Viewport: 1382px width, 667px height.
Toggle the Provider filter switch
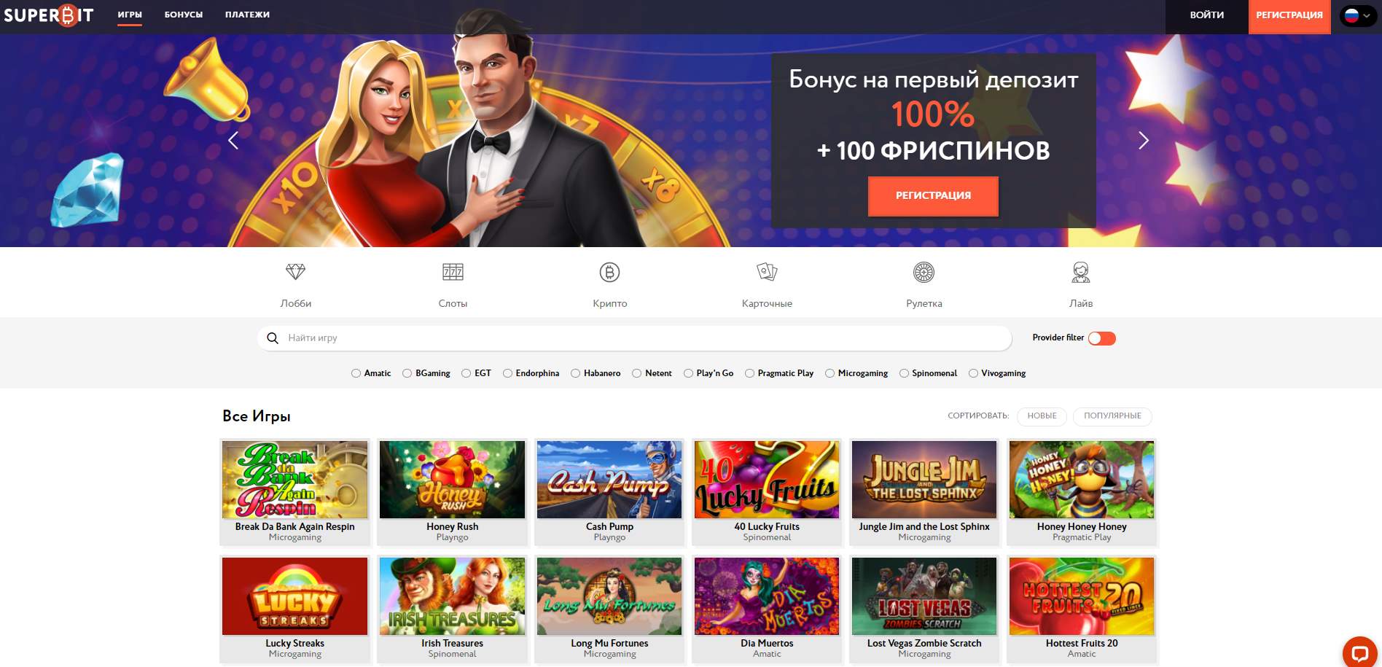[x=1102, y=338]
